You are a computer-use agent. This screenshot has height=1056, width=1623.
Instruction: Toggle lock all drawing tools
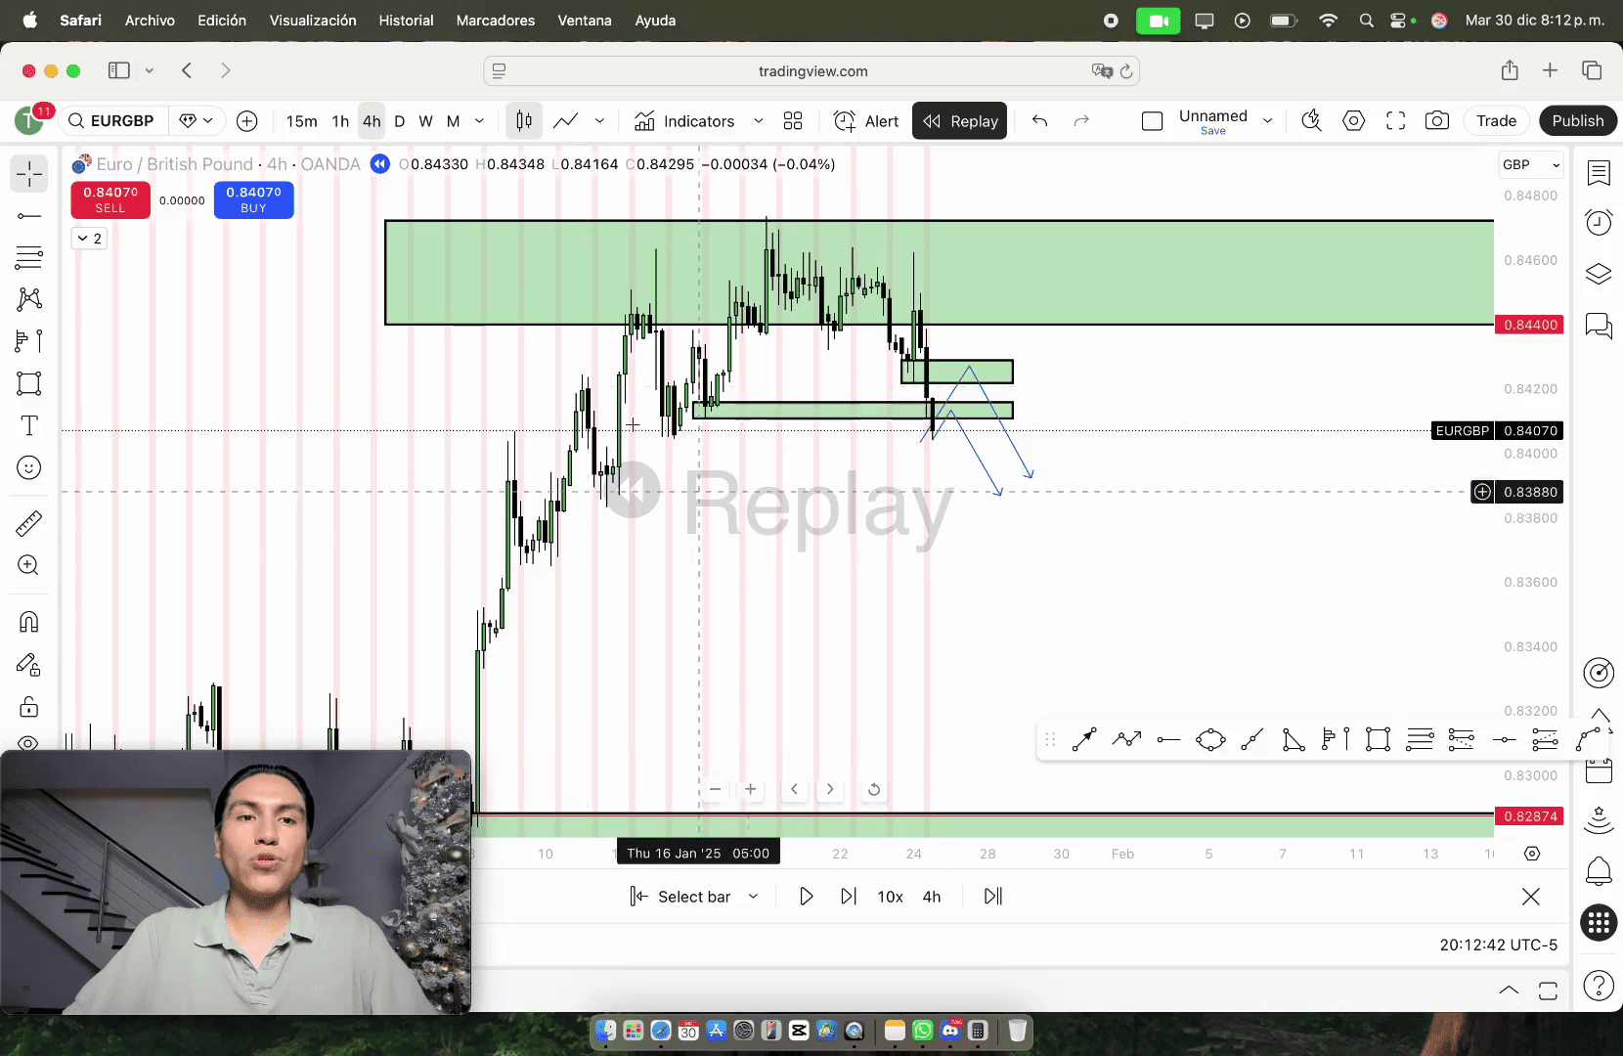pyautogui.click(x=28, y=706)
